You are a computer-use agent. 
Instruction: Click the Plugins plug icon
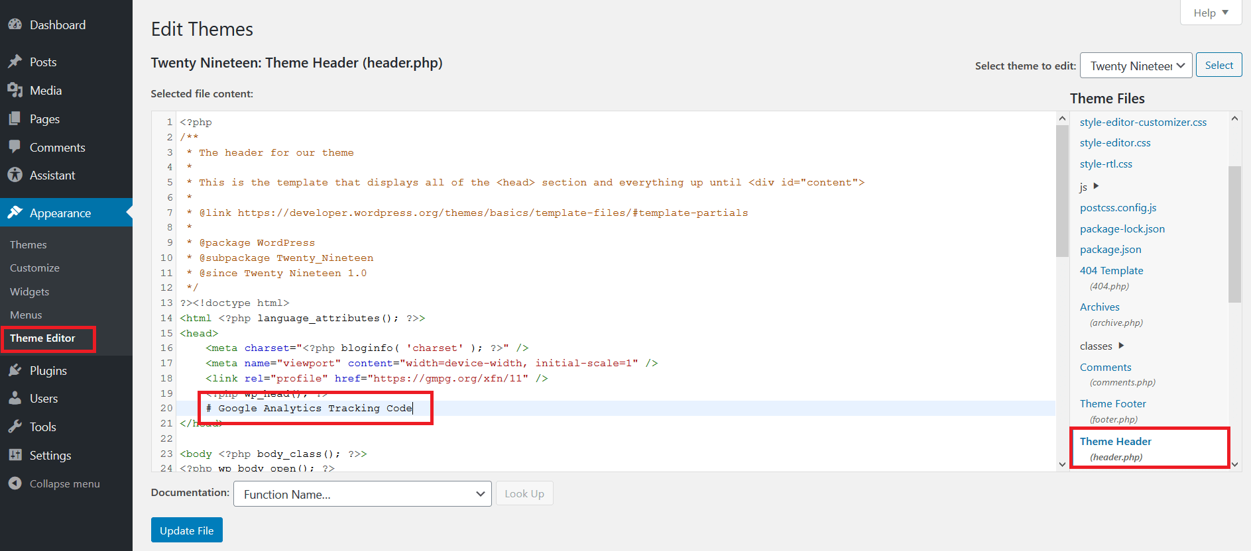click(15, 370)
